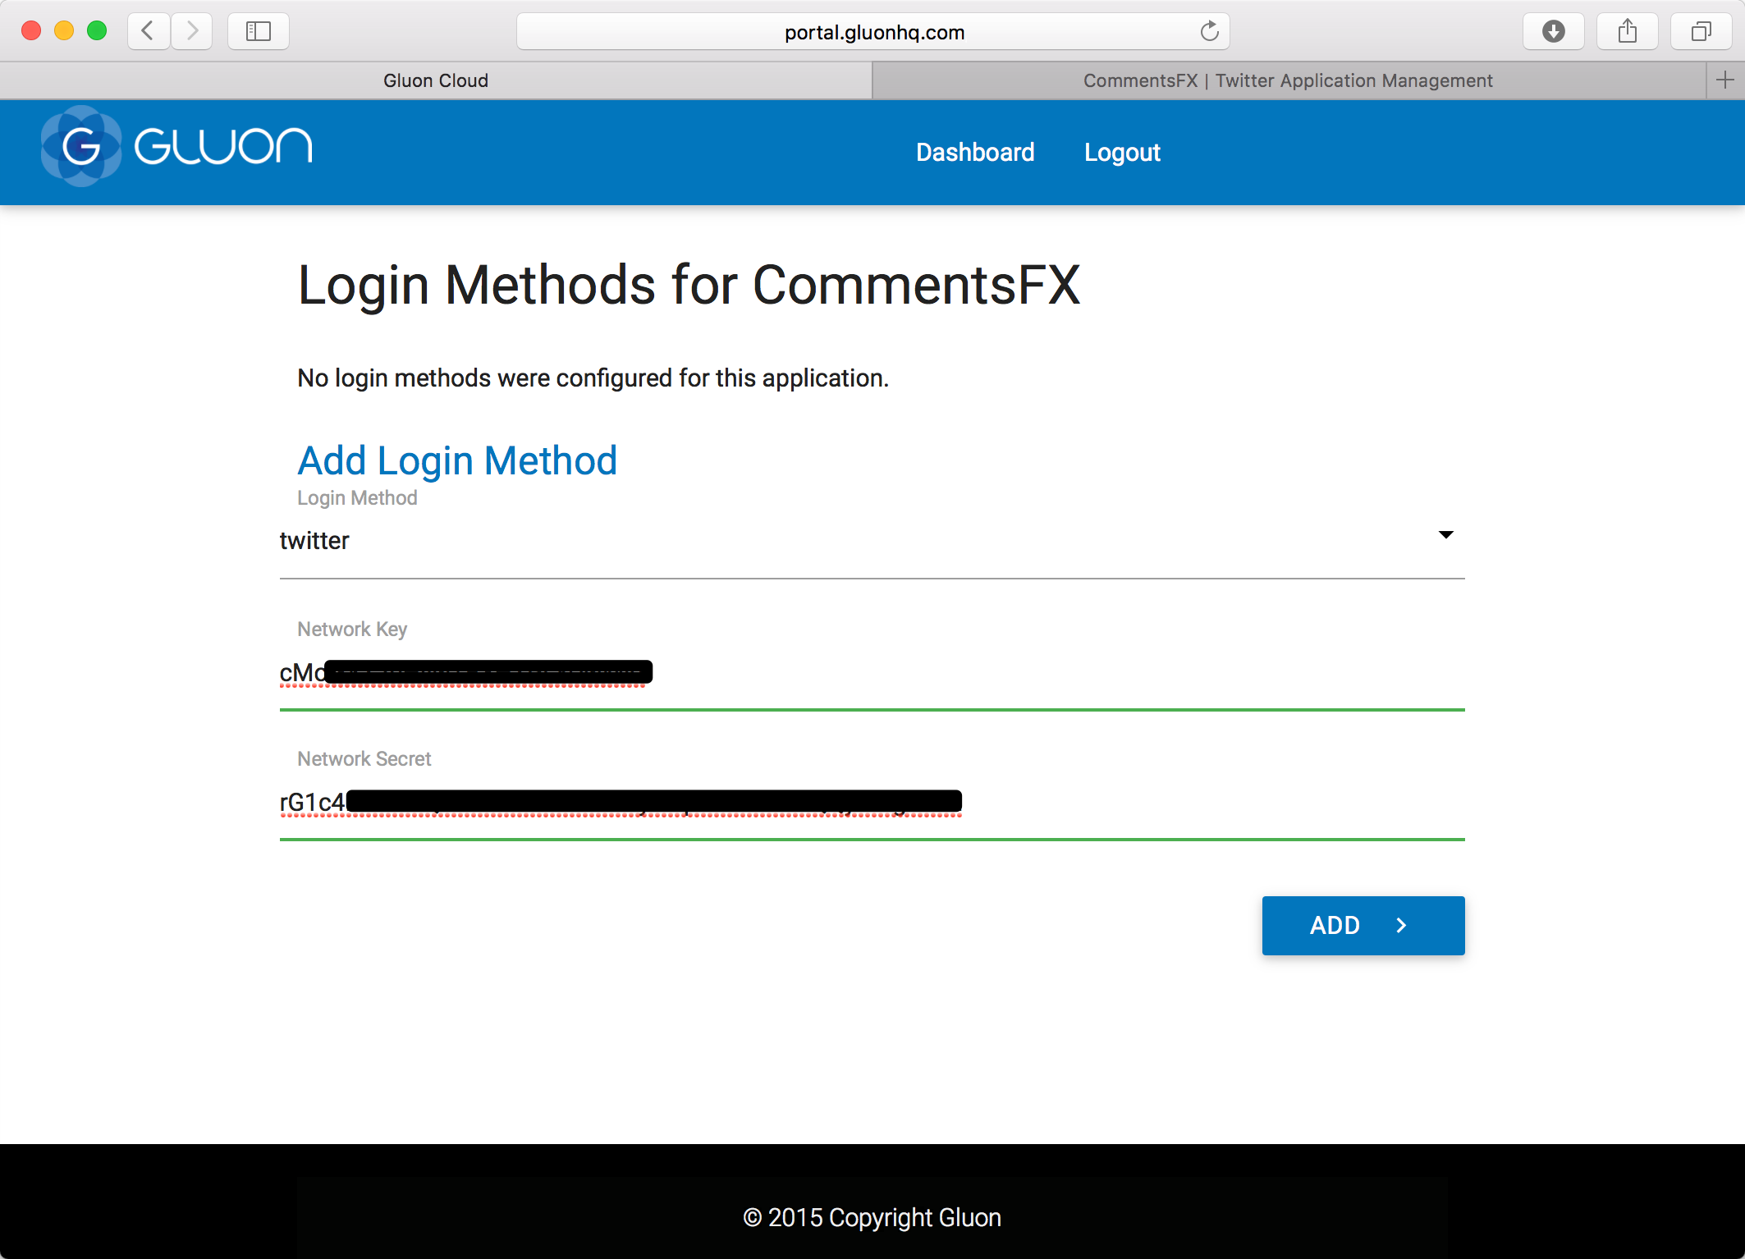The width and height of the screenshot is (1745, 1259).
Task: Reload the page with refresh icon
Action: (x=1209, y=31)
